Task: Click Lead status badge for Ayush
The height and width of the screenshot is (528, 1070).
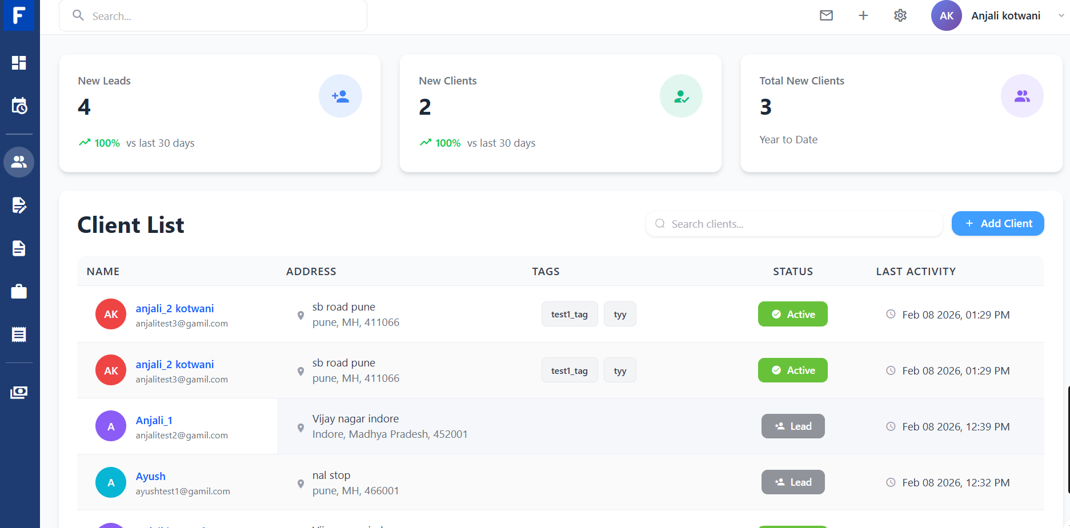Action: 793,482
